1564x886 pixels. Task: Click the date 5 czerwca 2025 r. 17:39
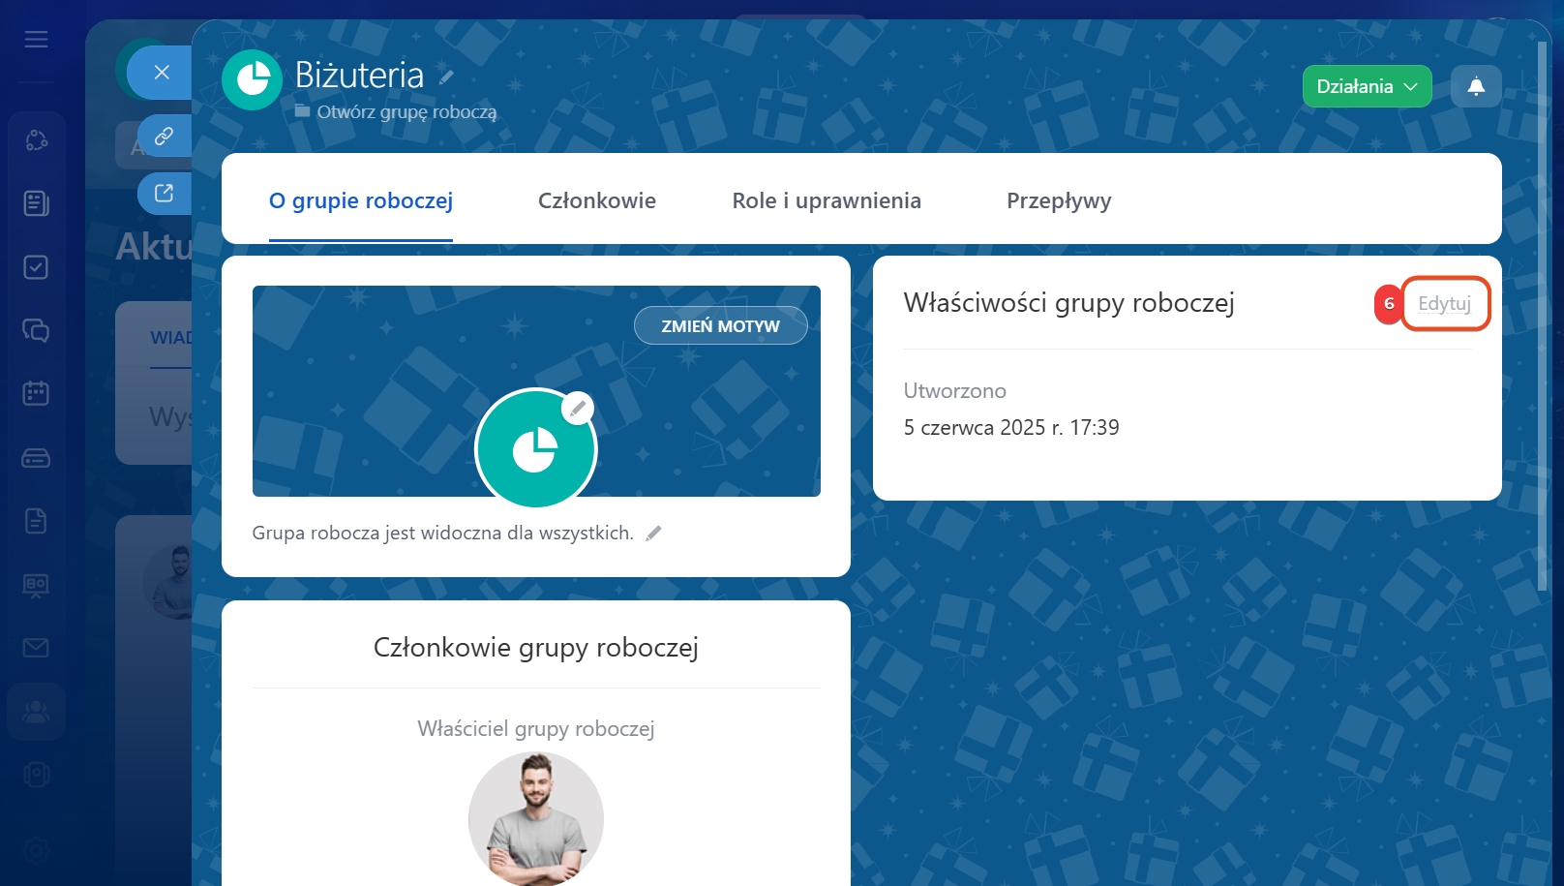(x=1011, y=427)
